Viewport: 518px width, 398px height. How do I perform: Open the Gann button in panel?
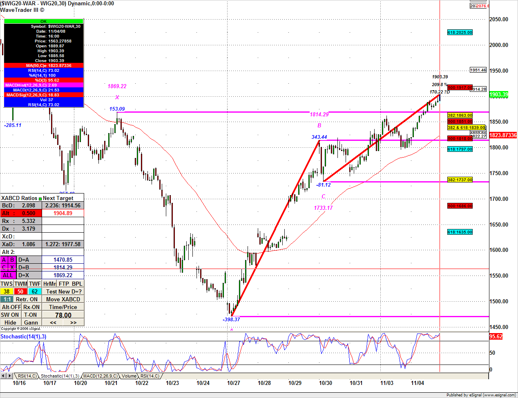coord(31,322)
